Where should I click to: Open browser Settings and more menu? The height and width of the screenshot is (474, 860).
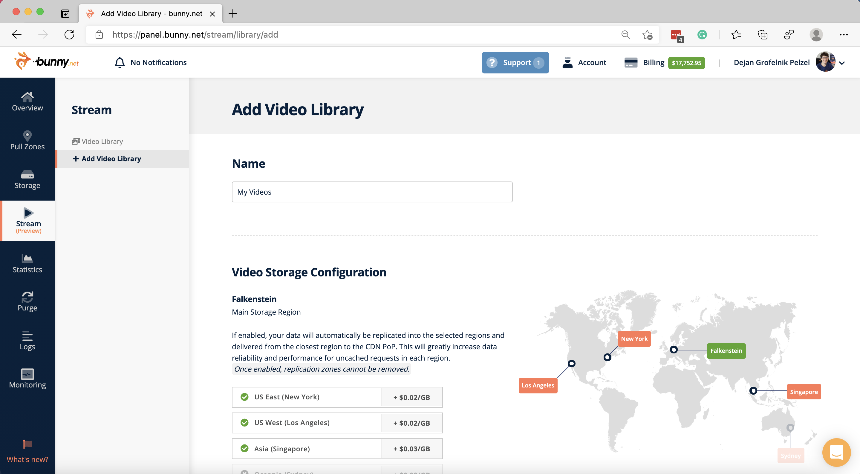(844, 35)
